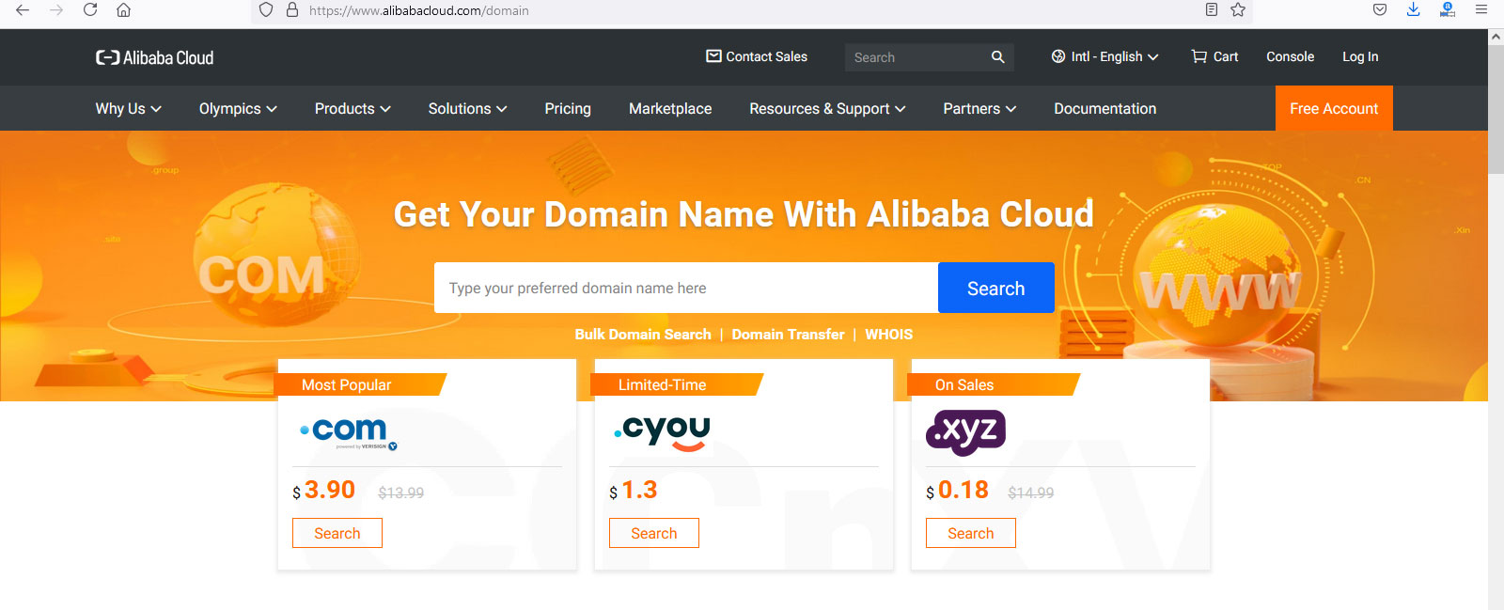Click the browser account profile icon
Viewport: 1504px width, 610px height.
tap(1448, 10)
